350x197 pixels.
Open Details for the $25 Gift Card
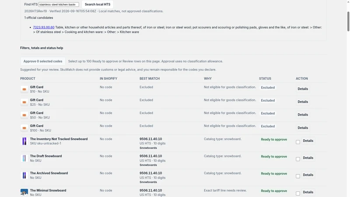(303, 102)
